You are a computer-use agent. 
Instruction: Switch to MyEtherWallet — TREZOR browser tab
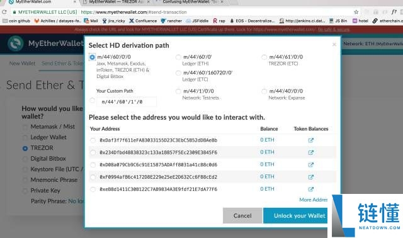[117, 3]
